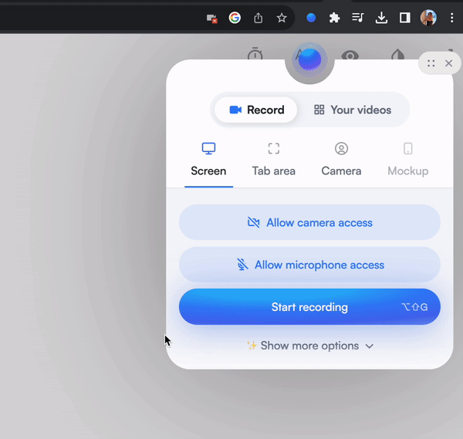463x439 pixels.
Task: Click the blocked camera indicator in address bar
Action: point(212,18)
